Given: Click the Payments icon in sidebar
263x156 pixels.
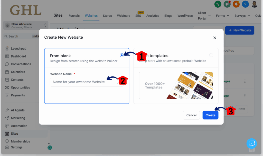Looking at the screenshot, I should point(7,95).
